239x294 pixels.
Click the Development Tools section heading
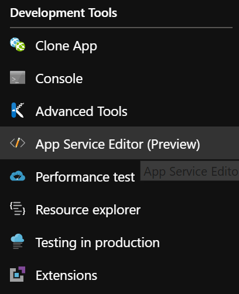click(64, 13)
